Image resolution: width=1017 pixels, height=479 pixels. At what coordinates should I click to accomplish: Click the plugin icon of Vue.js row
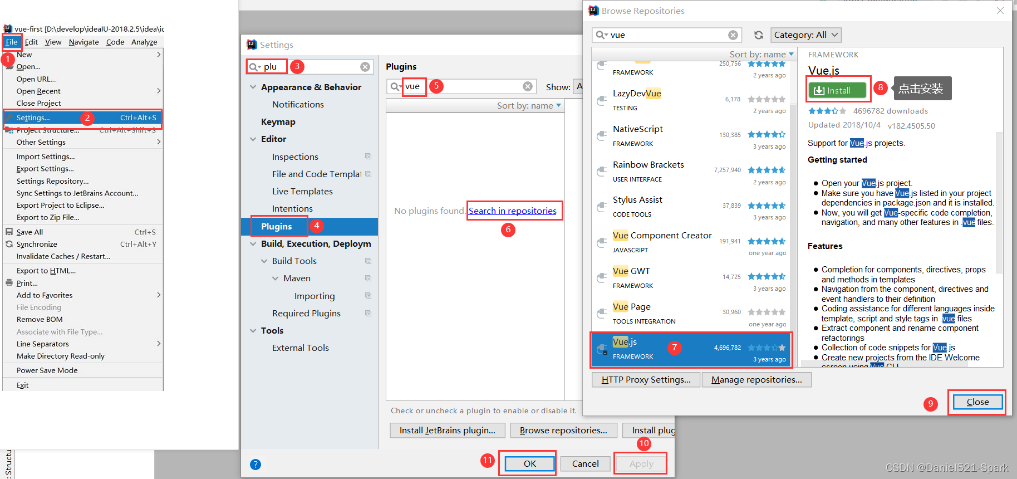[602, 349]
